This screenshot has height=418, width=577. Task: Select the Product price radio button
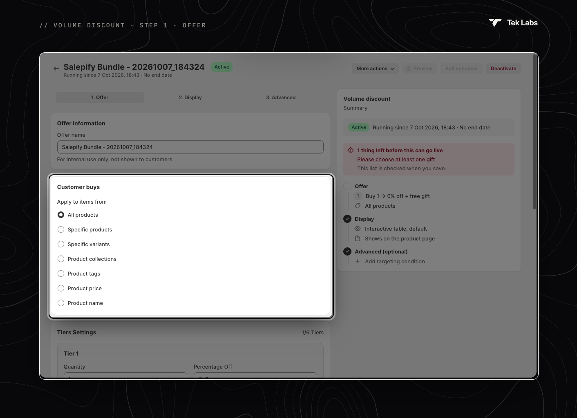[61, 288]
